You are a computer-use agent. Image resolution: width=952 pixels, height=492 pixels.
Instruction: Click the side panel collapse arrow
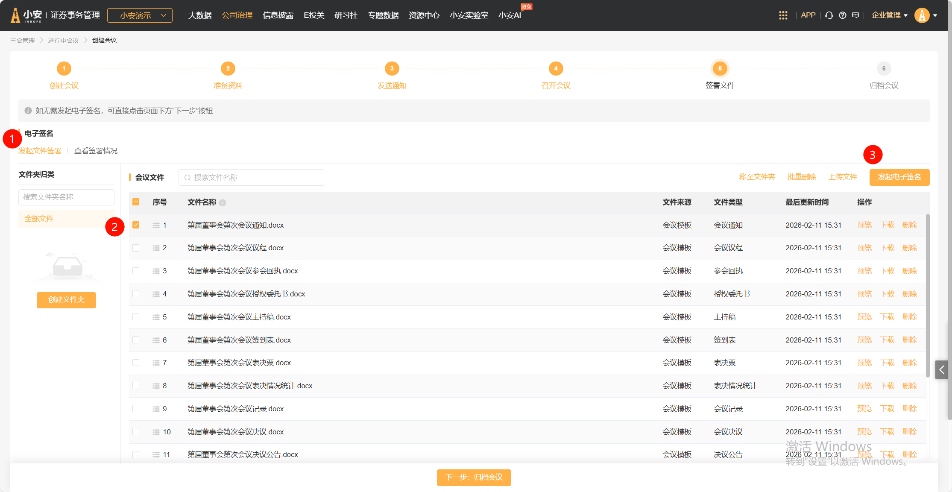(x=941, y=370)
